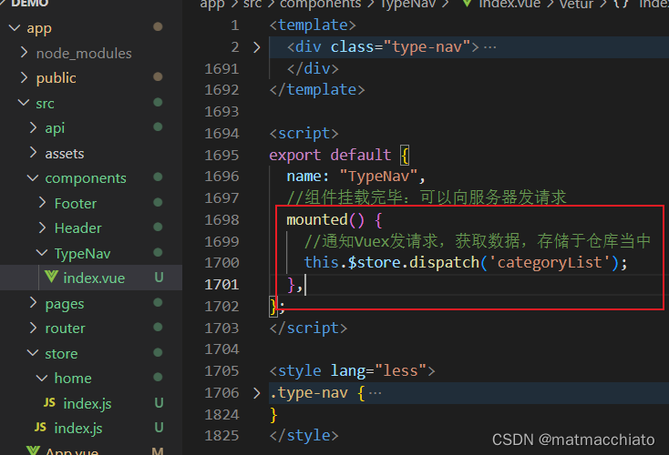Viewport: 669px width, 455px height.
Task: Select the TypeNav folder label
Action: [82, 254]
